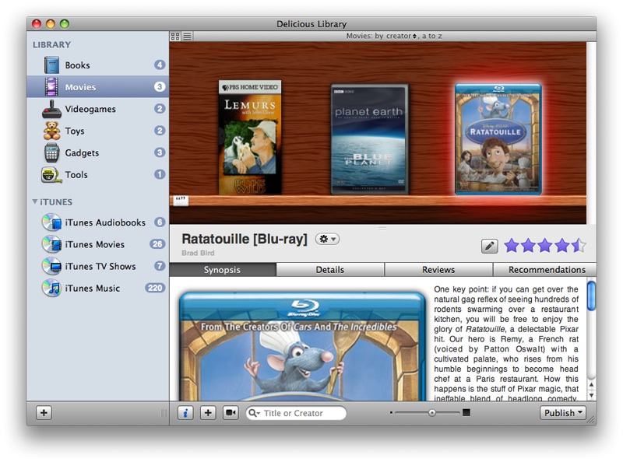Click the quote tag on the shelf
Viewport: 623px width, 462px height.
tap(181, 200)
